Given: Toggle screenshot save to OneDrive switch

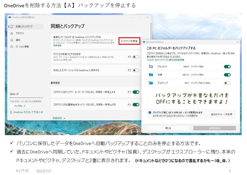Looking at the screenshot, I should point(136,70).
